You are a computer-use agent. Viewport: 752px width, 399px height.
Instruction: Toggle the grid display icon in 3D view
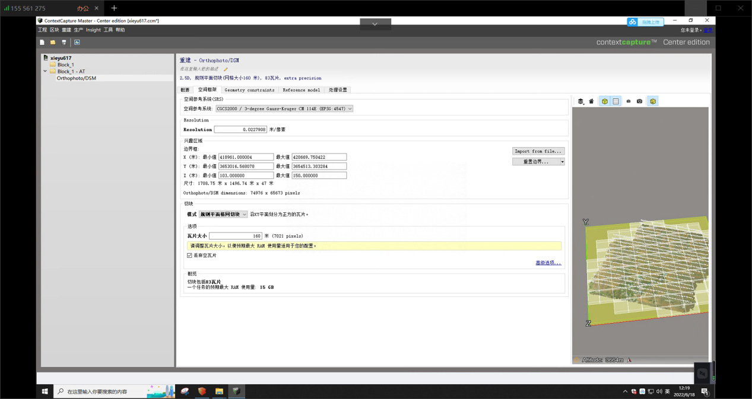click(x=616, y=101)
